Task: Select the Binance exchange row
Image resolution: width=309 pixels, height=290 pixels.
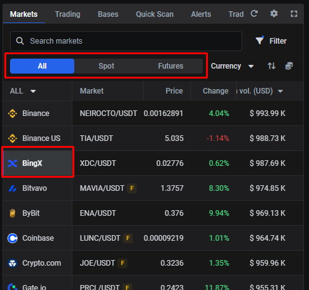Action: 37,114
